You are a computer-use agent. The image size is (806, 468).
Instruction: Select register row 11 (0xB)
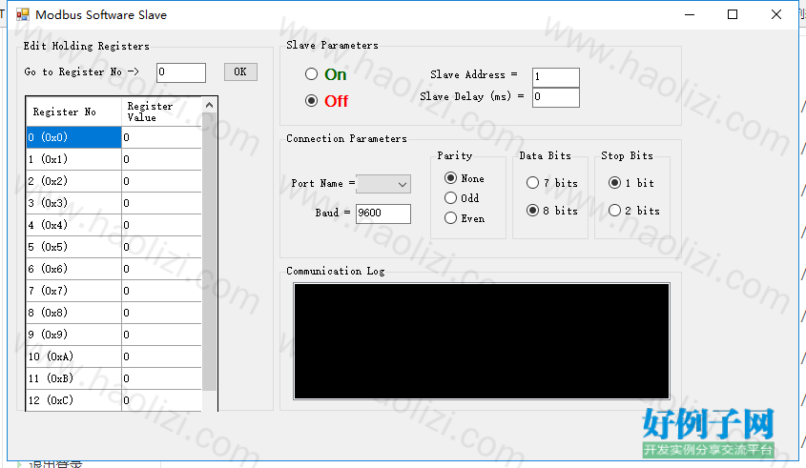tap(73, 378)
